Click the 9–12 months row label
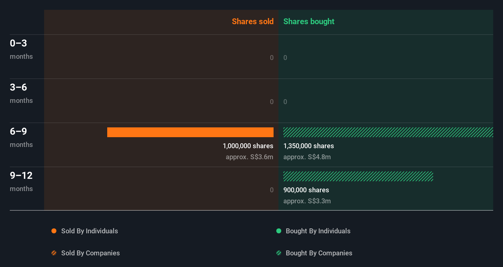The width and height of the screenshot is (503, 267). pos(21,181)
